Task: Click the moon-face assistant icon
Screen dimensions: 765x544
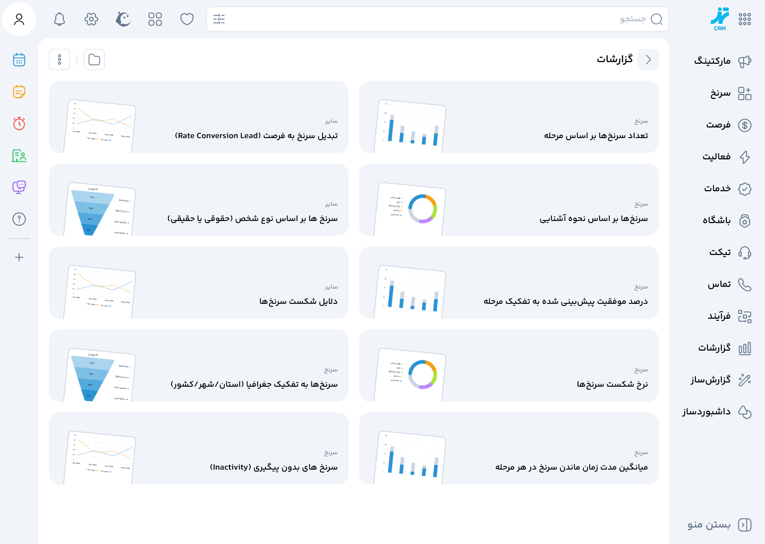Action: click(123, 19)
